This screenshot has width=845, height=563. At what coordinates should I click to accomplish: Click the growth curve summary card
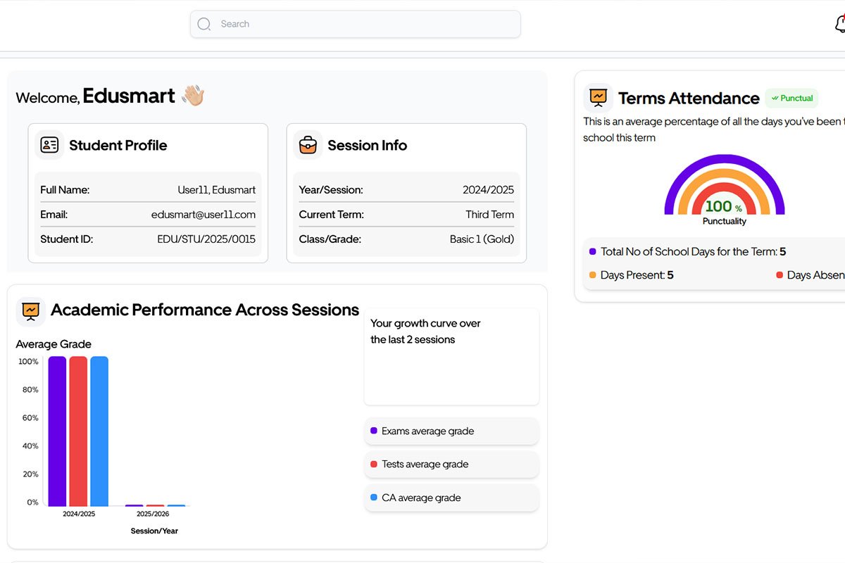pos(451,356)
